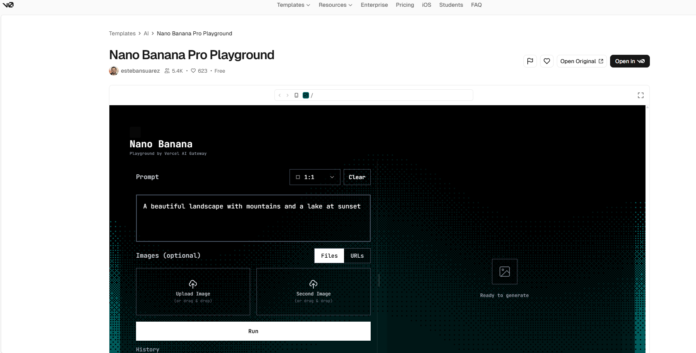
Task: Open the Templates menu in top navigation
Action: coord(294,5)
